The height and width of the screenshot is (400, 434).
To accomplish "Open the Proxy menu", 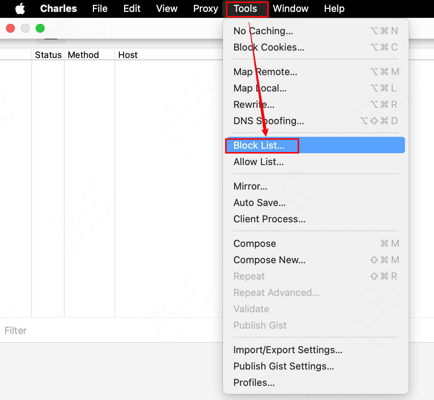I will click(x=205, y=9).
